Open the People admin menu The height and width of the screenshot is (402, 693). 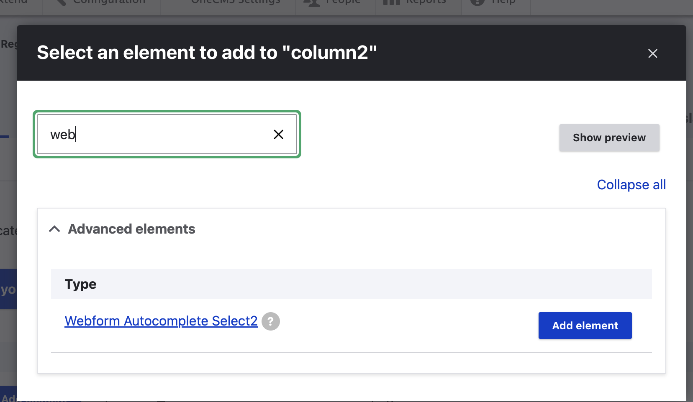pyautogui.click(x=342, y=2)
